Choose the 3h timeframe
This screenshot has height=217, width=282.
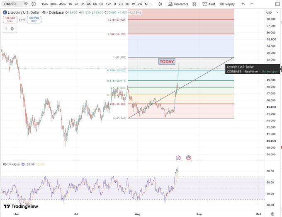pyautogui.click(x=83, y=4)
